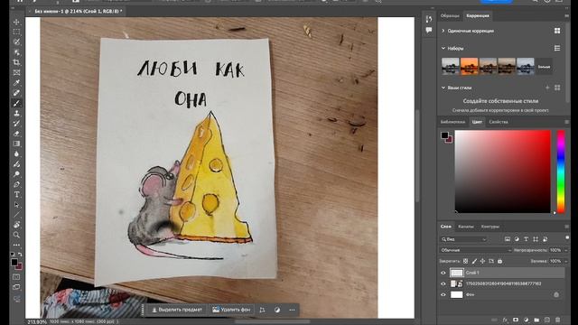Select the Line tool
Image resolution: width=578 pixels, height=325 pixels.
16,215
